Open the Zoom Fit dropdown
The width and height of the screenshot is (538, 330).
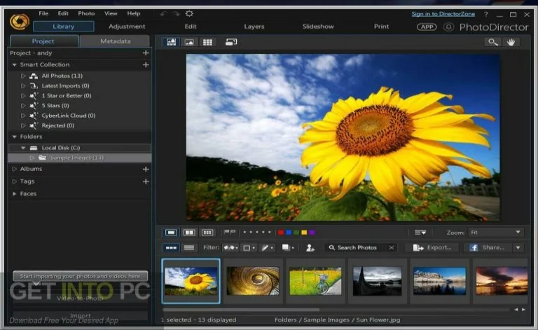[x=495, y=233]
